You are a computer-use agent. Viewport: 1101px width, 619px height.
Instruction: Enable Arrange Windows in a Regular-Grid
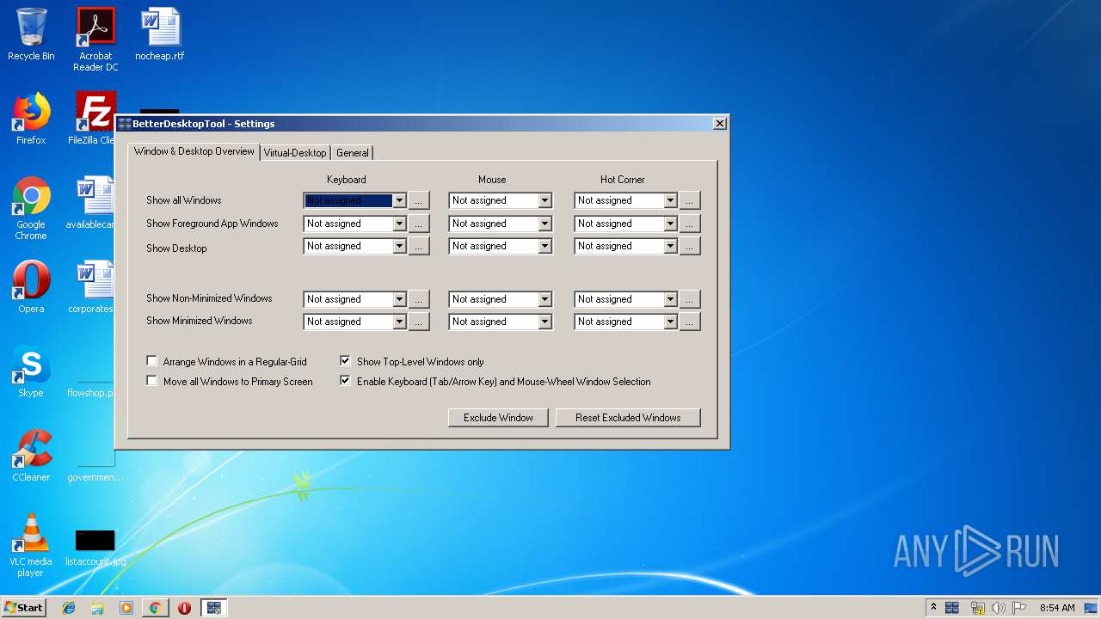coord(152,361)
